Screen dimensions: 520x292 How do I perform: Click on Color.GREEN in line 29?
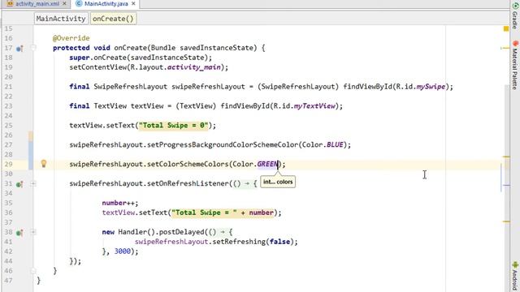pos(254,164)
